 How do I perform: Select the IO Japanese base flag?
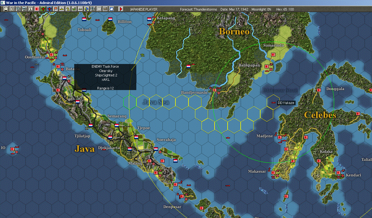[12, 149]
